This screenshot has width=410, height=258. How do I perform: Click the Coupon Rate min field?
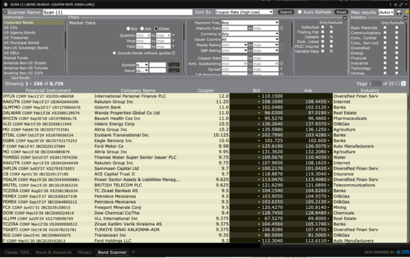(x=234, y=58)
